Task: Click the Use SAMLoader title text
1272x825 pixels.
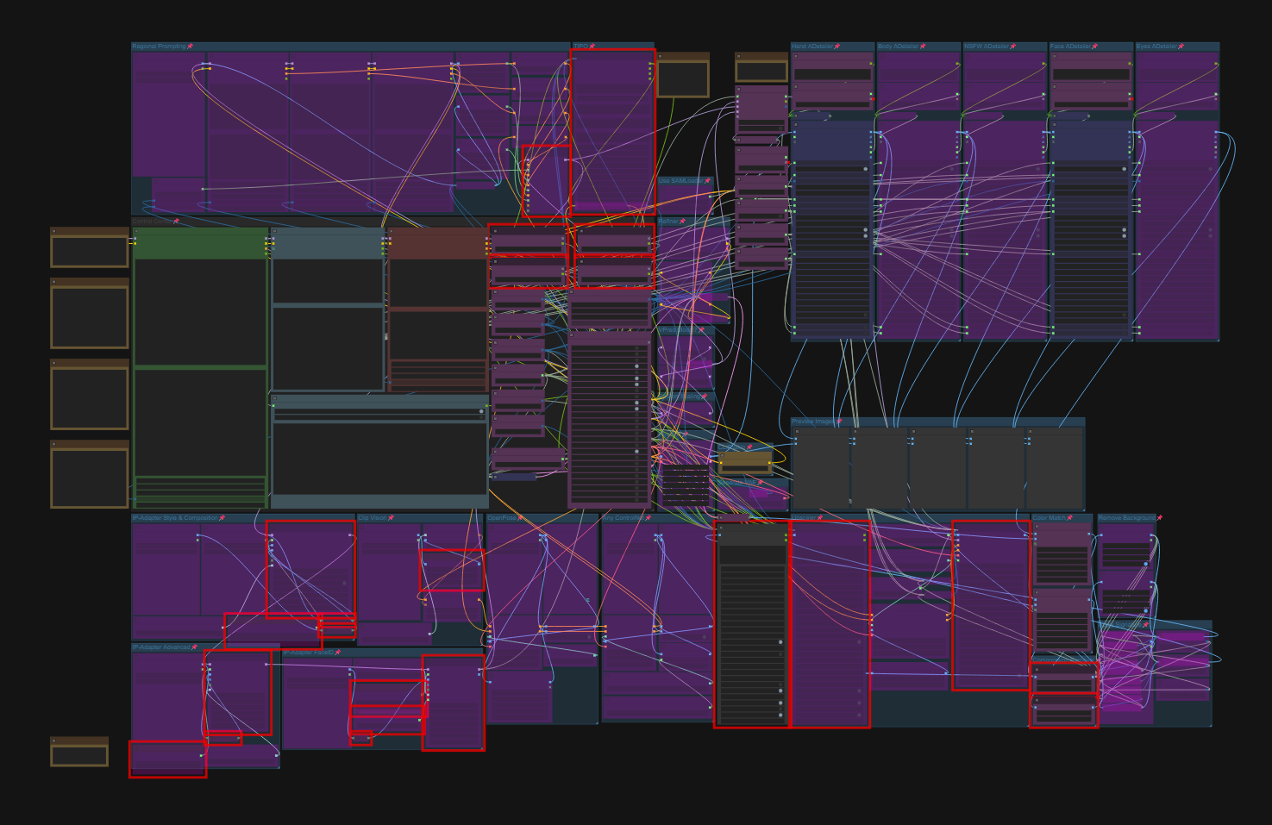Action: coord(682,181)
